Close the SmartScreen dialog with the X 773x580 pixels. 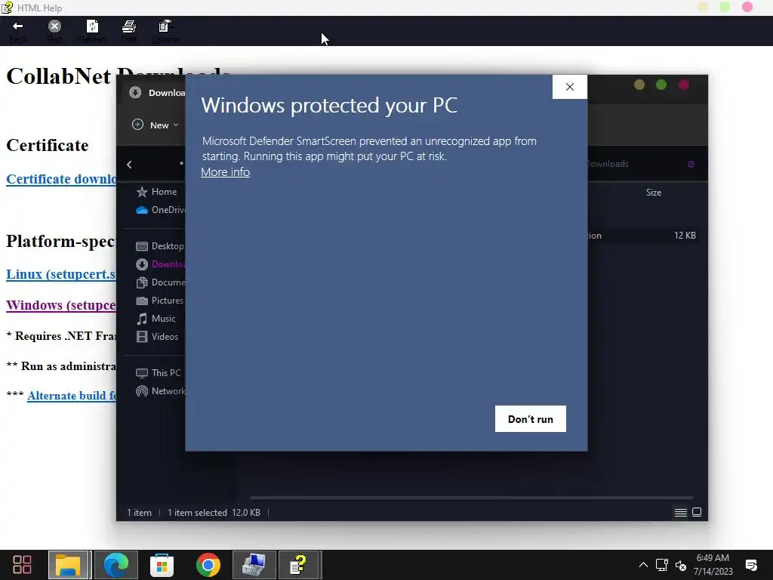point(570,87)
